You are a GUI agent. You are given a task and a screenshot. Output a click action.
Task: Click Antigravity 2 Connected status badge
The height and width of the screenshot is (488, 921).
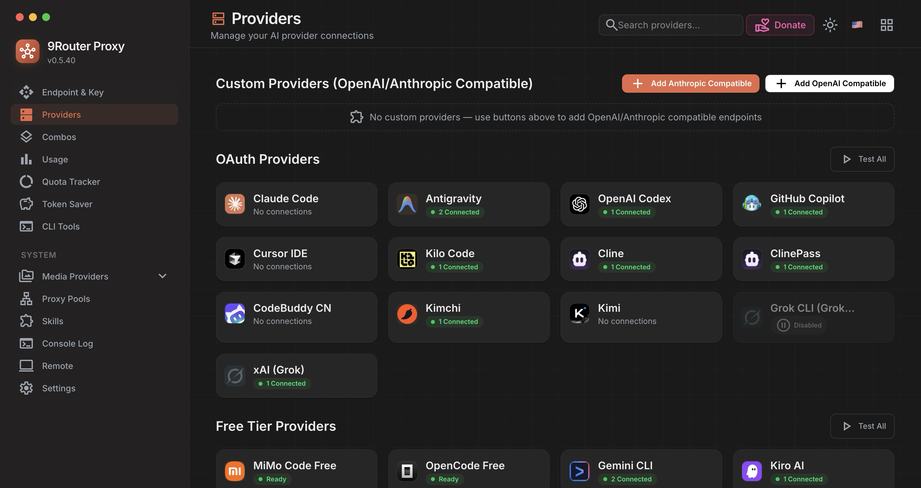455,212
